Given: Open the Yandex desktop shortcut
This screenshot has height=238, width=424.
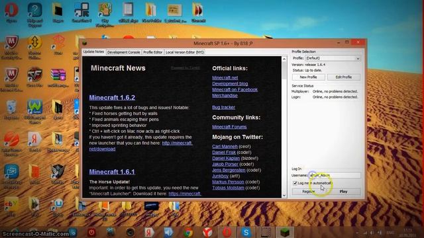Looking at the screenshot, I should (34, 139).
